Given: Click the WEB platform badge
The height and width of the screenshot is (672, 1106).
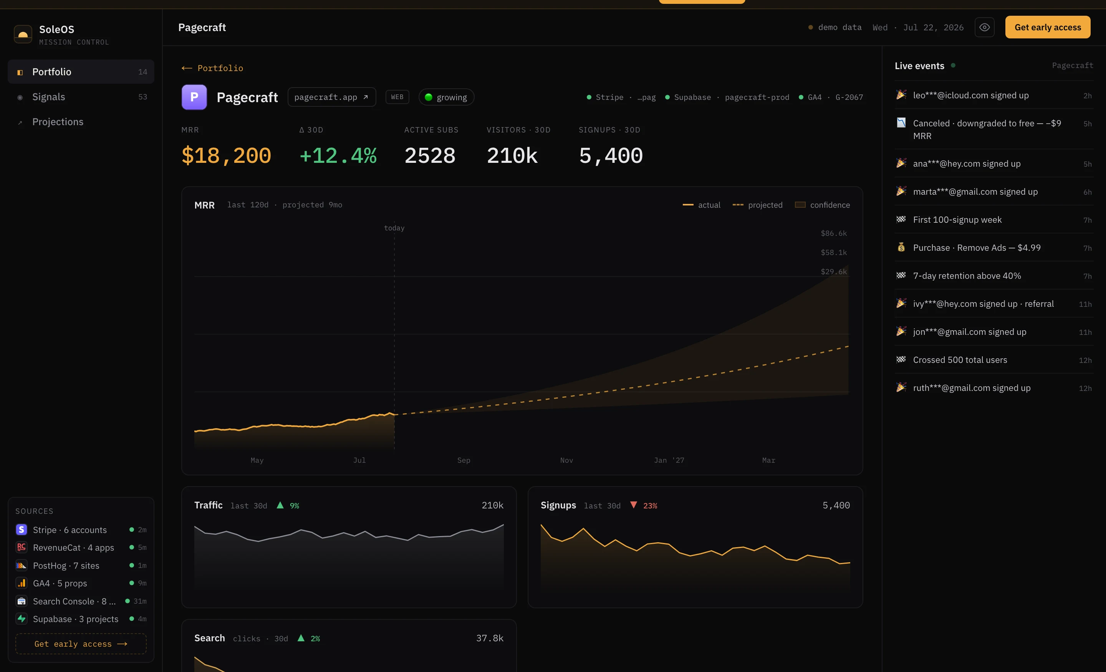Looking at the screenshot, I should (397, 97).
